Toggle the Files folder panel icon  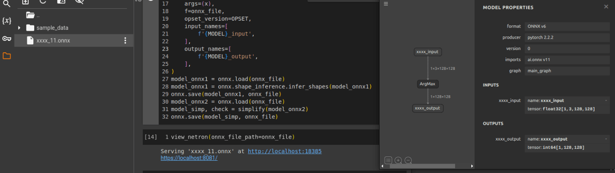click(x=7, y=56)
